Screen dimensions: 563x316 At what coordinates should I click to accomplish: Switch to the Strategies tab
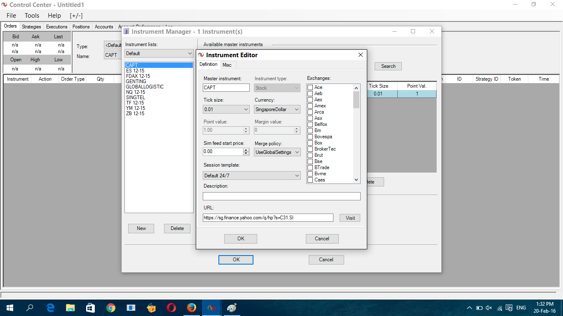pos(32,27)
